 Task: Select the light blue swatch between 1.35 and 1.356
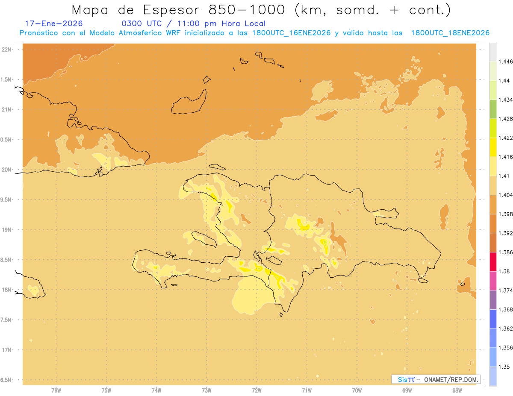click(x=493, y=357)
